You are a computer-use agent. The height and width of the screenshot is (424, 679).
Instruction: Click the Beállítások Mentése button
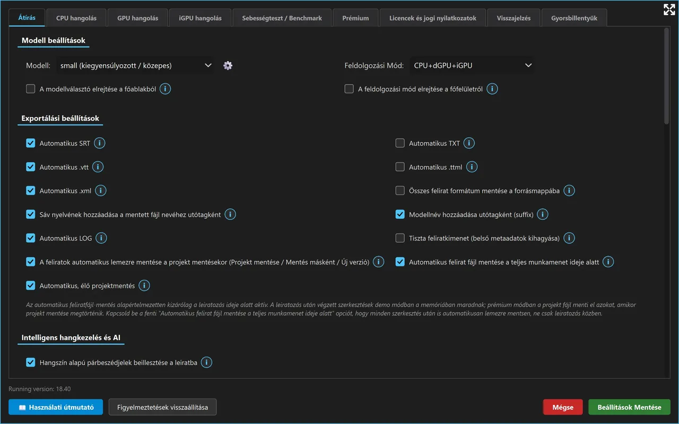(630, 407)
